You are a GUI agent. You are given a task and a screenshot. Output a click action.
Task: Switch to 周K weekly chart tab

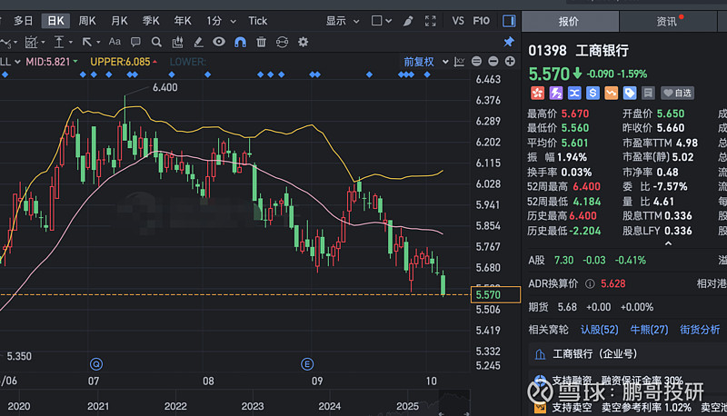pyautogui.click(x=87, y=20)
